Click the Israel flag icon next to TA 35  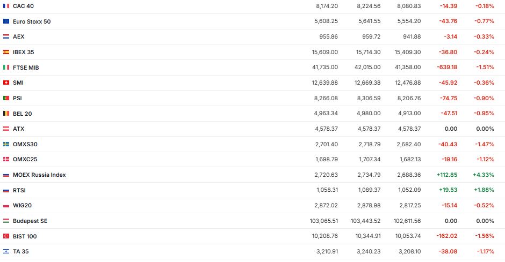point(6,251)
